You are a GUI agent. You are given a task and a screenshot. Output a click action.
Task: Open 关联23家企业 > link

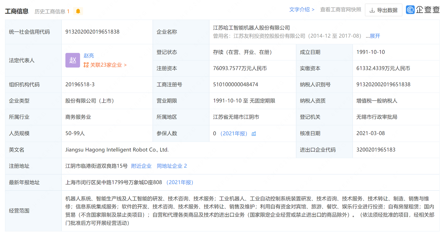[x=108, y=65]
